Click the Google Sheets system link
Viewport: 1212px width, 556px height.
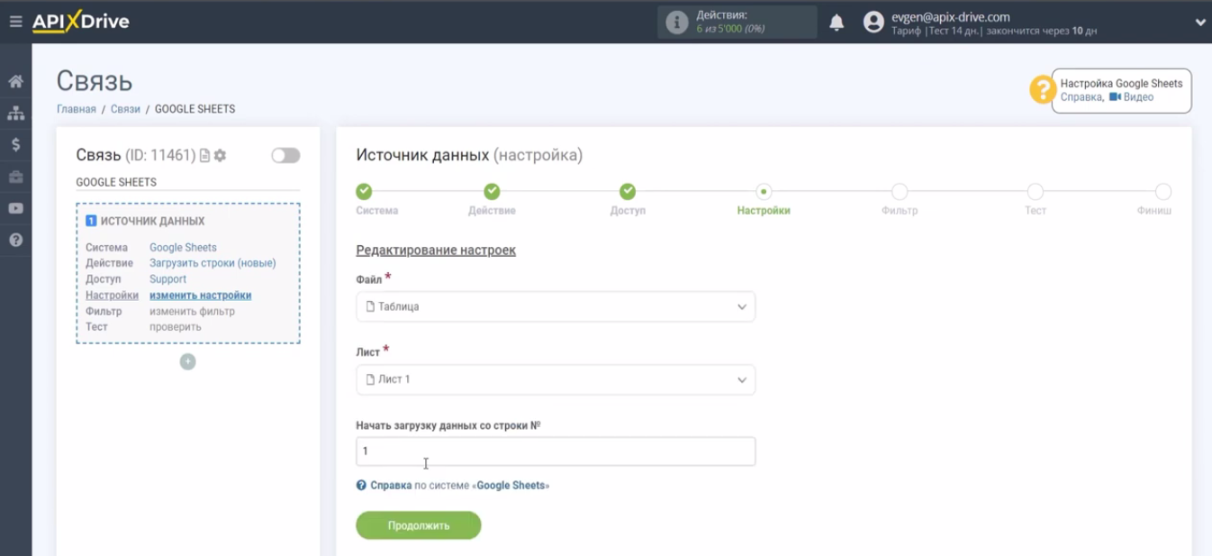coord(183,248)
